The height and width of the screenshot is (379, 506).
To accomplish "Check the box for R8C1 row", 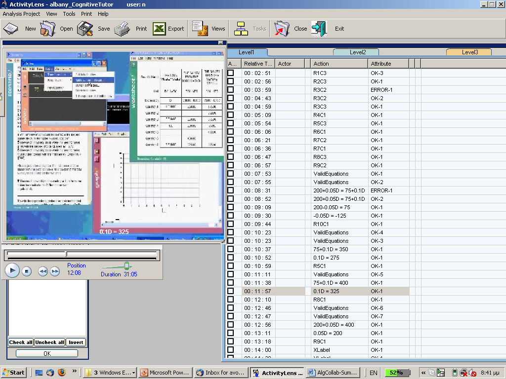I will 231,300.
